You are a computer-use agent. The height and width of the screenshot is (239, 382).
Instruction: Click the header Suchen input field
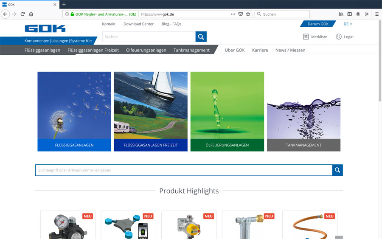coord(149,37)
